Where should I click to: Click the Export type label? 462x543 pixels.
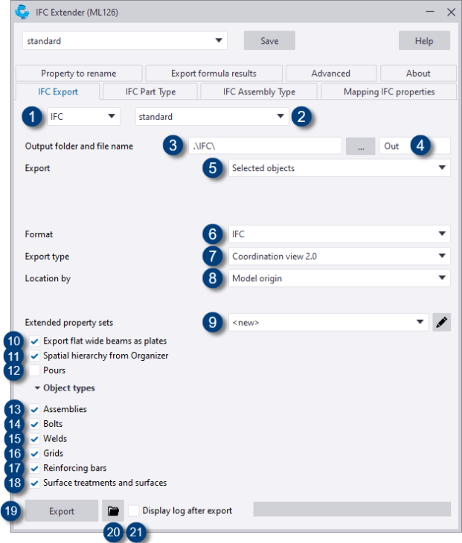point(47,257)
